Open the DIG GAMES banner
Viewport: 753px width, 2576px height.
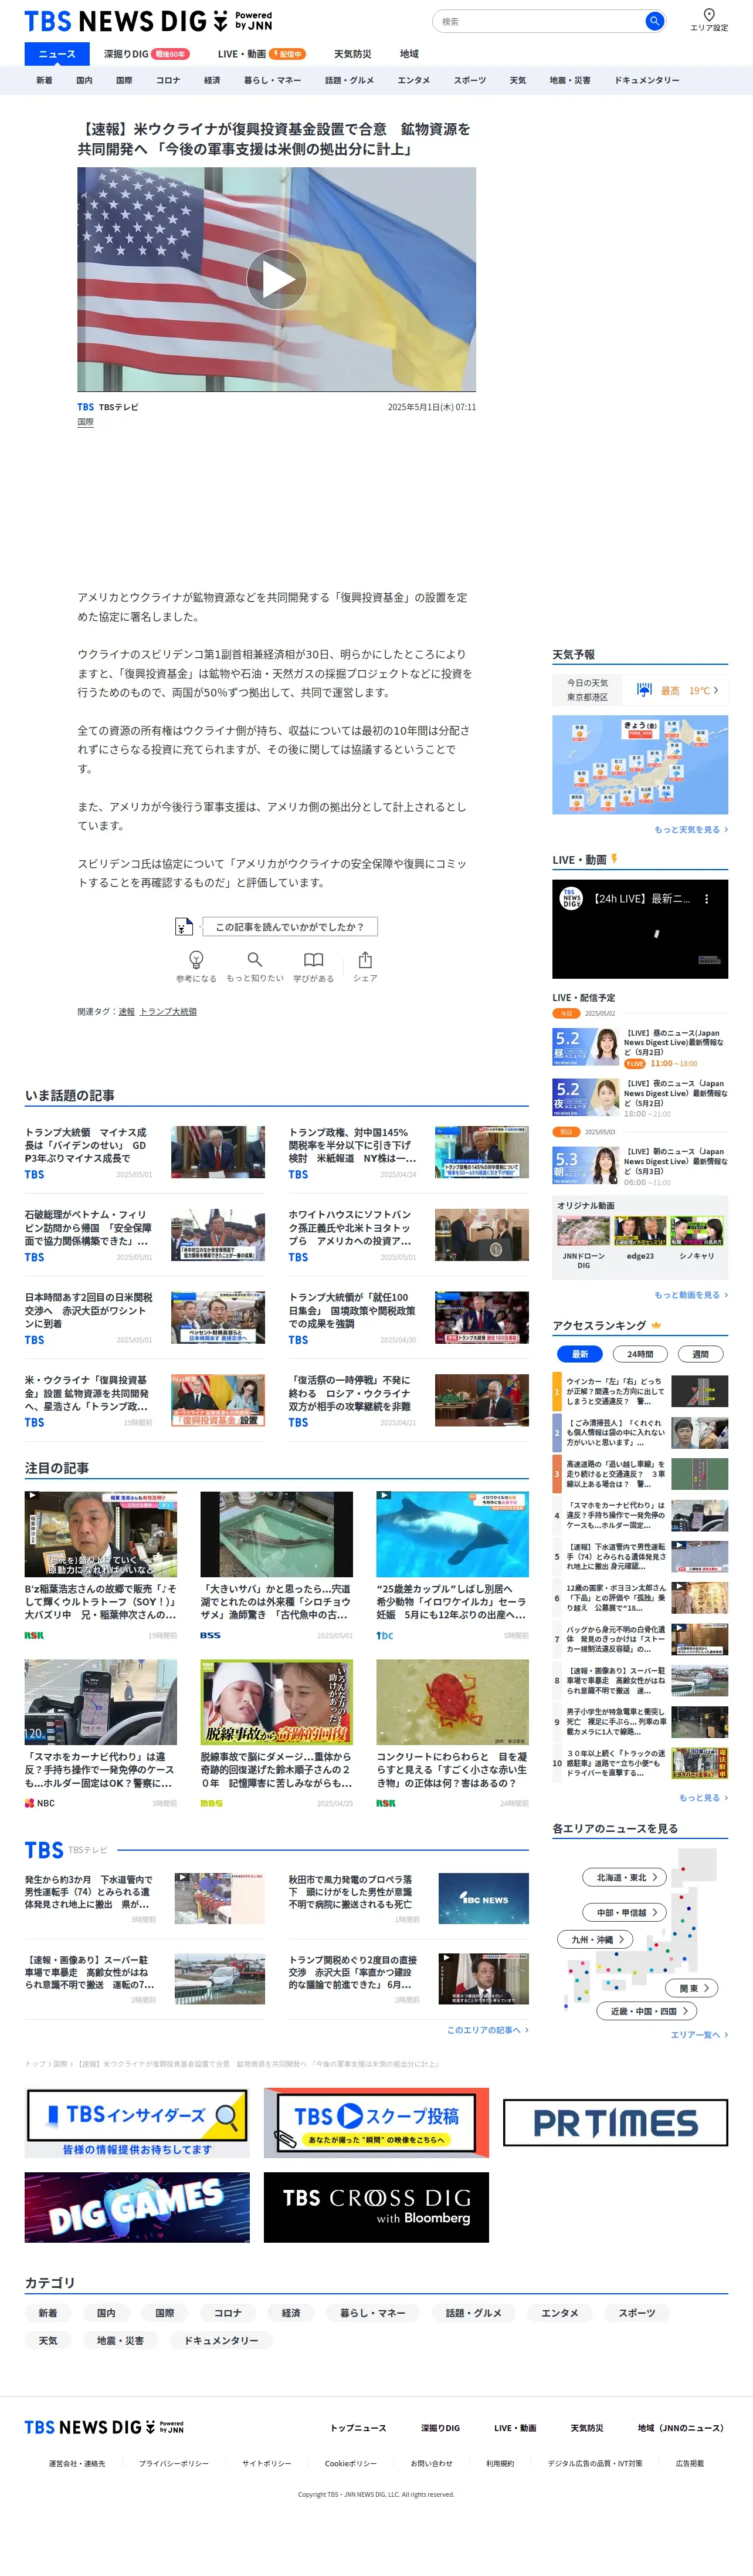tap(137, 2207)
